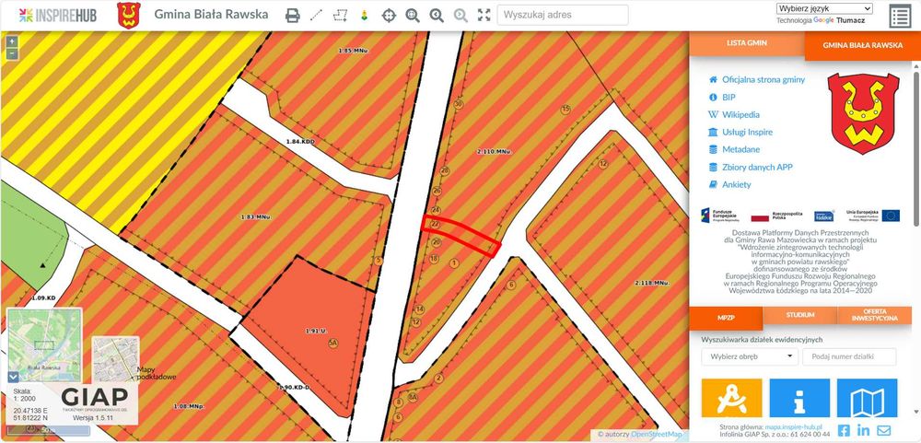Focus the Wyszukaj adres search field

tap(563, 15)
